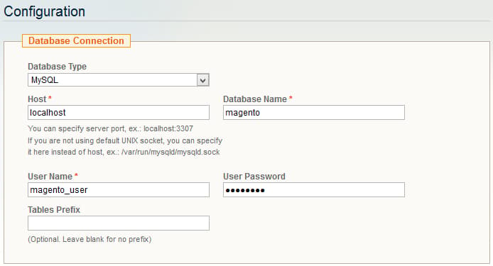The image size is (493, 266).
Task: Click the Host label
Action: [x=37, y=99]
